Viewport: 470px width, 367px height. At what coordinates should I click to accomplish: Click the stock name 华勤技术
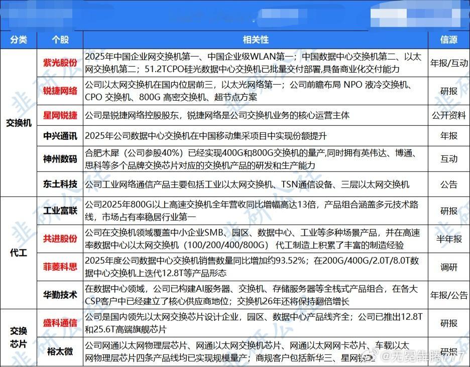[60, 295]
